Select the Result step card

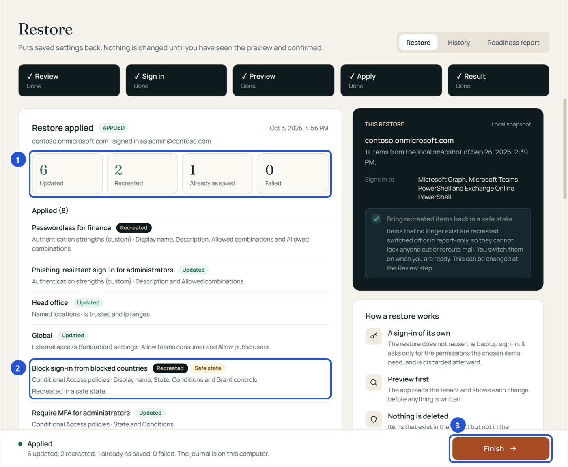coord(498,80)
